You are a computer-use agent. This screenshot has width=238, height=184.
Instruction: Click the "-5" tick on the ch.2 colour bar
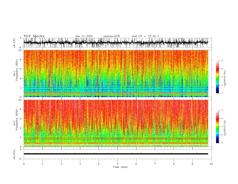click(x=221, y=127)
